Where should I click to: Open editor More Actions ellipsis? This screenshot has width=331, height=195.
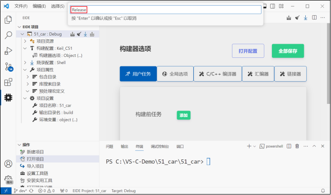322,18
